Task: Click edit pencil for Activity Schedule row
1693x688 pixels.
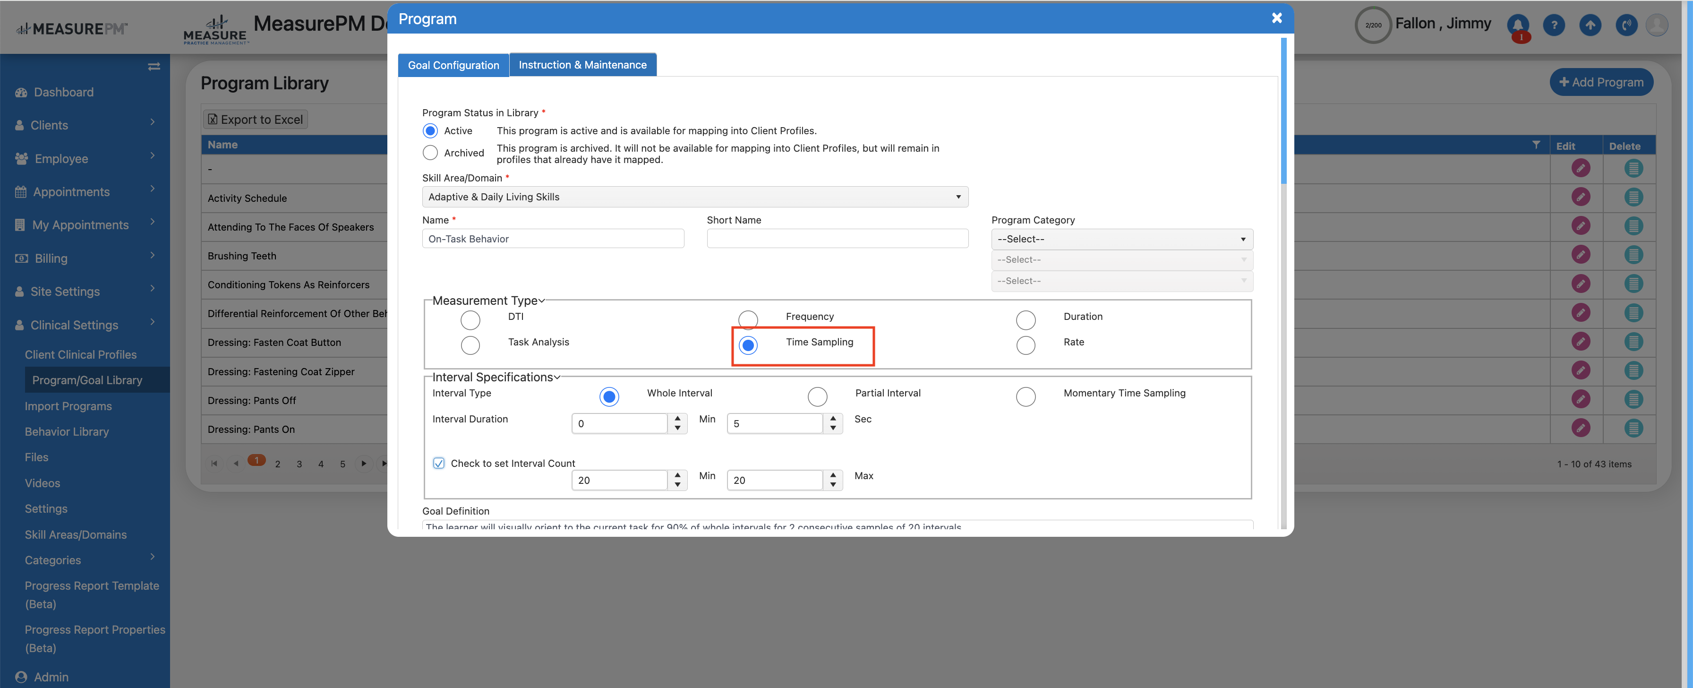Action: [1580, 197]
